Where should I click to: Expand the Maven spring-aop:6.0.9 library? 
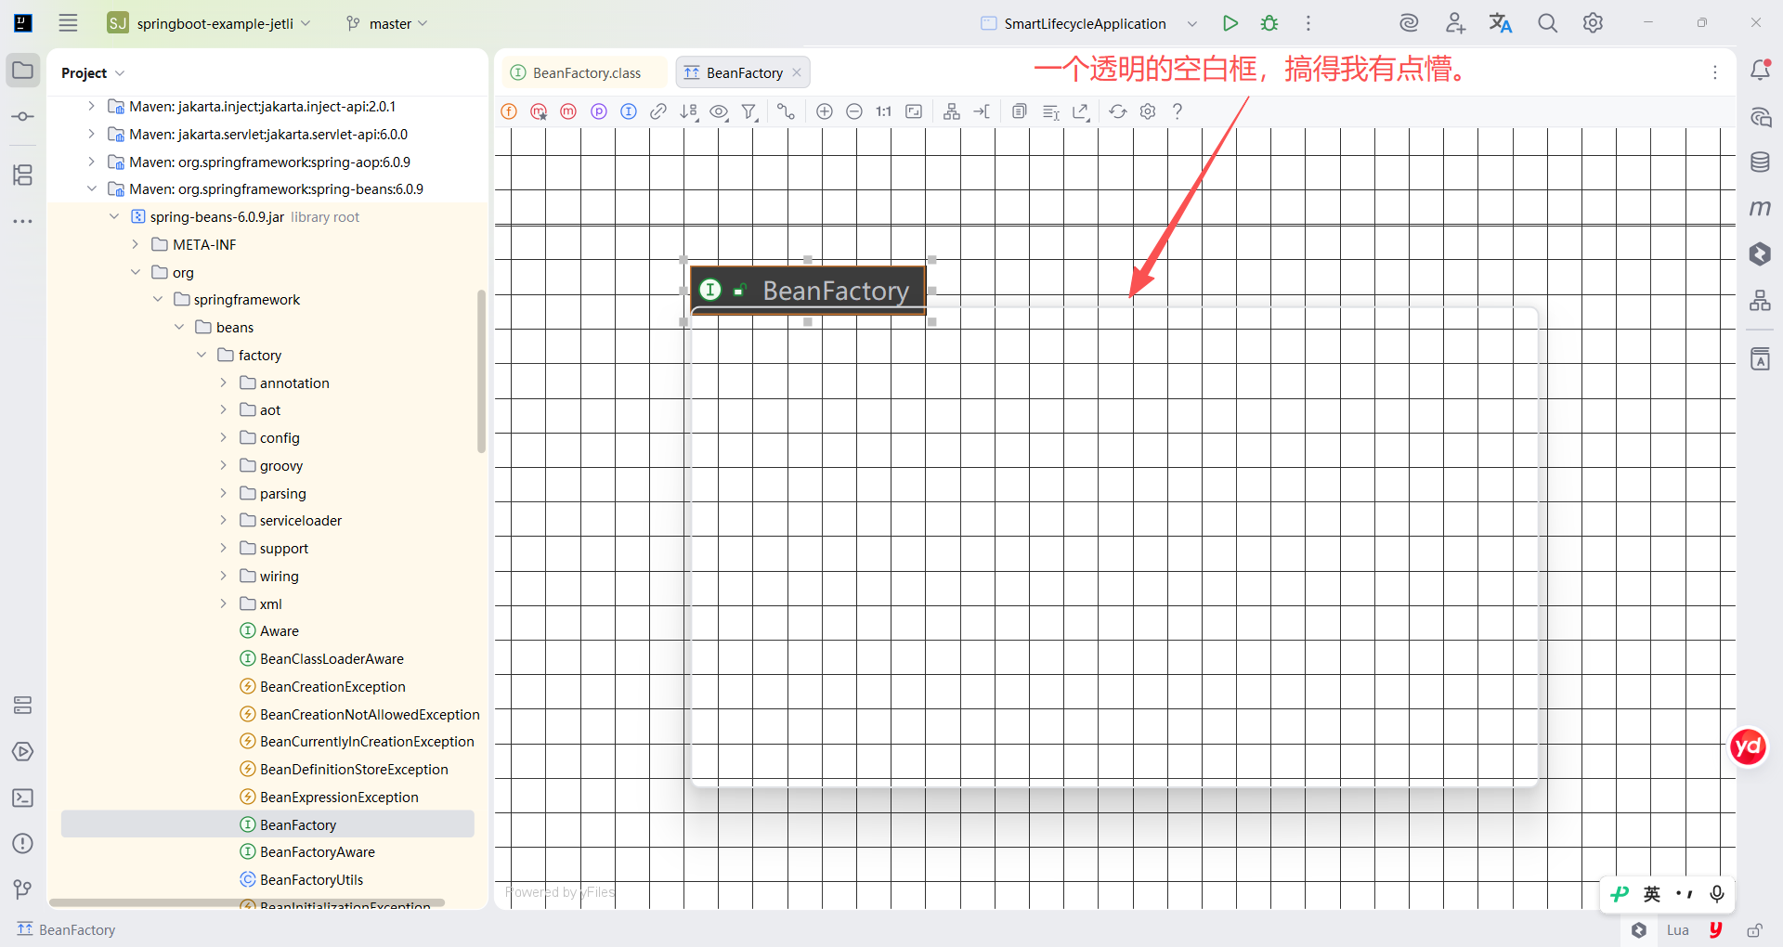click(91, 162)
